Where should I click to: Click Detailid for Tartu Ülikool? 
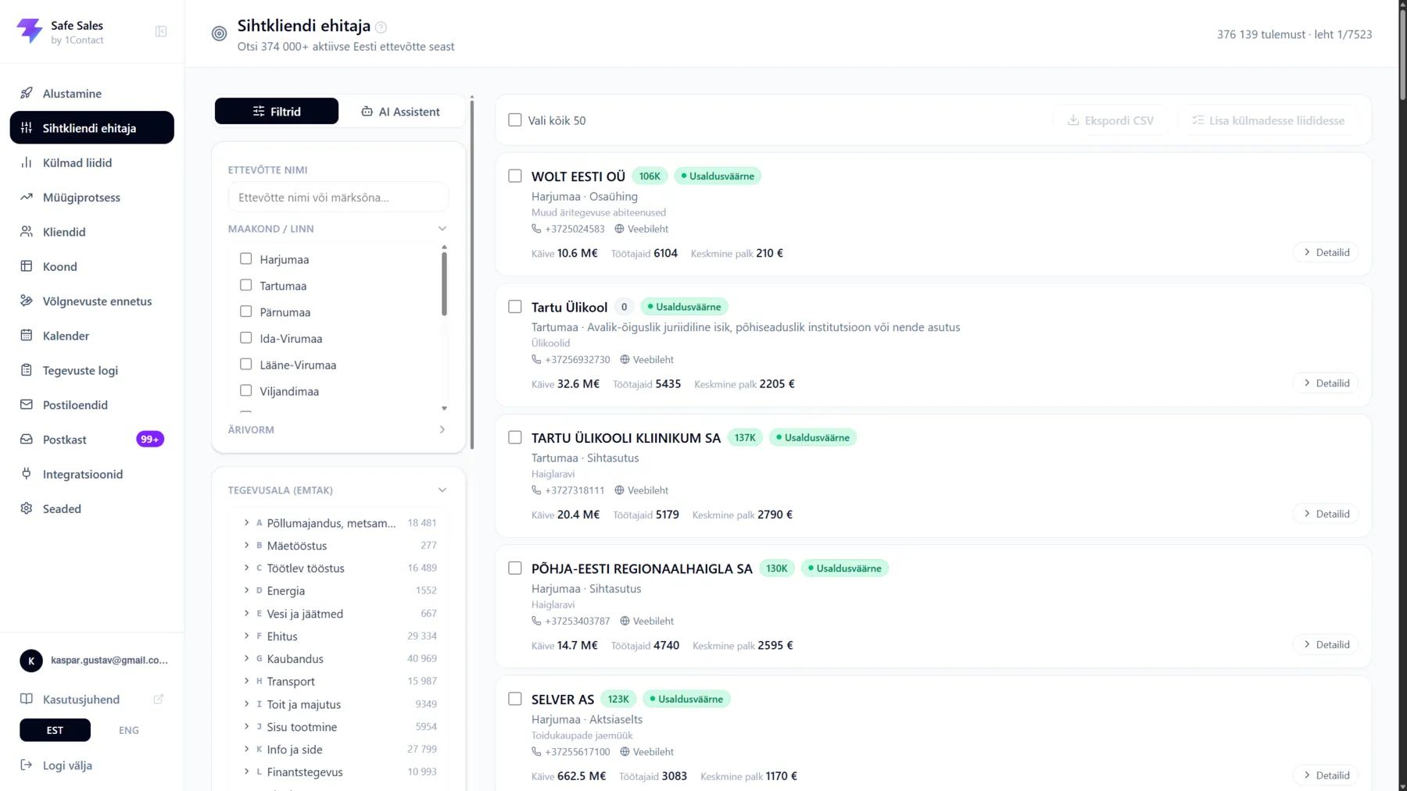(1326, 383)
